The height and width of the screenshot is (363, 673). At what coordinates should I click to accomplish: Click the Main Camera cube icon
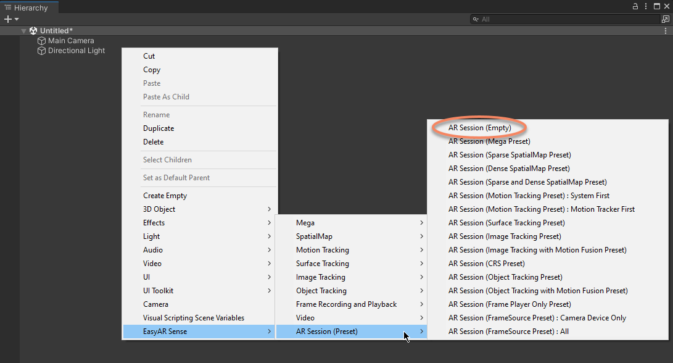[42, 41]
